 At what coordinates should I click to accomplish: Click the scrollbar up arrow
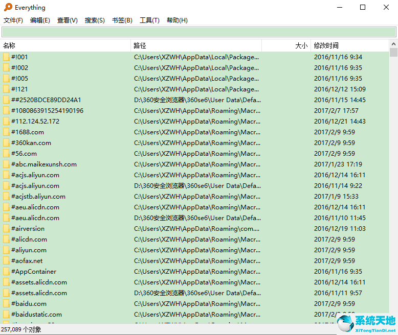click(x=393, y=44)
